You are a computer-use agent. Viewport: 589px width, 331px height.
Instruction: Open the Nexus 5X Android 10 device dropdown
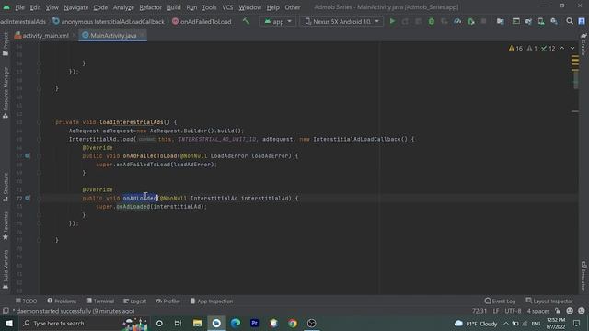click(x=341, y=21)
